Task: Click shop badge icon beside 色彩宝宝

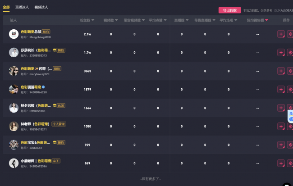Action: tap(55, 142)
